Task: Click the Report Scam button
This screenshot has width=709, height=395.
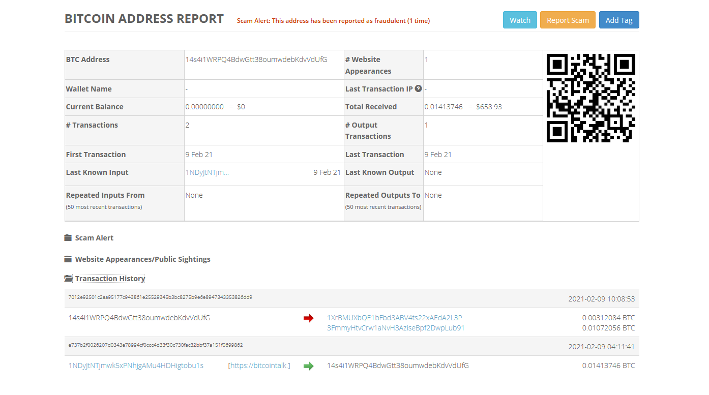Action: point(568,20)
